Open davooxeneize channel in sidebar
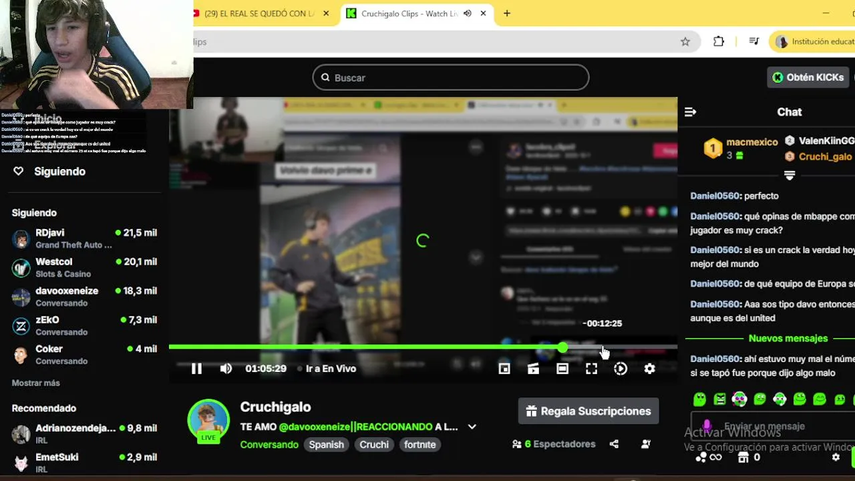 84,297
